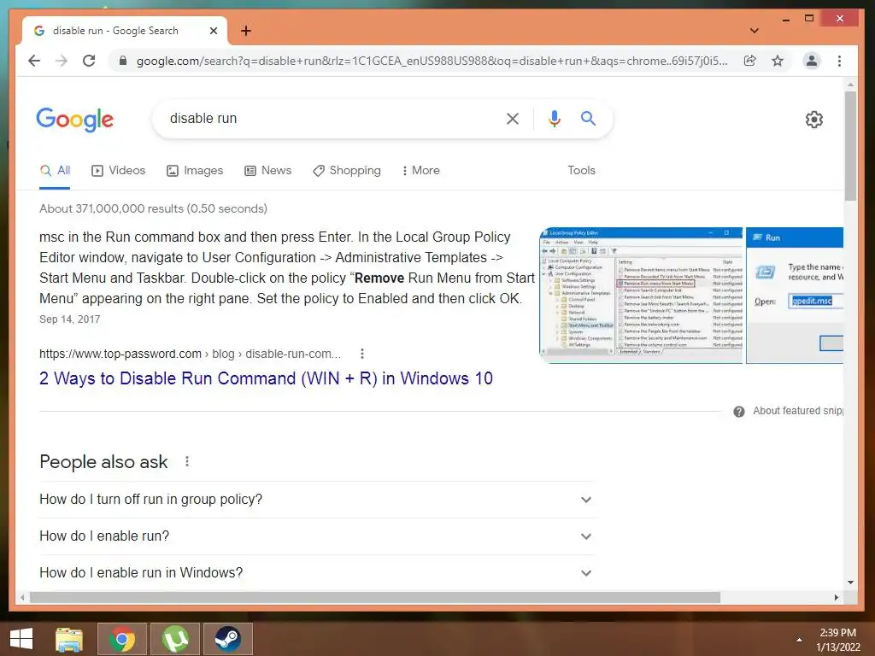This screenshot has height=656, width=875.
Task: Click the 'Sep 14, 2017' snippet date
Action: (x=70, y=319)
